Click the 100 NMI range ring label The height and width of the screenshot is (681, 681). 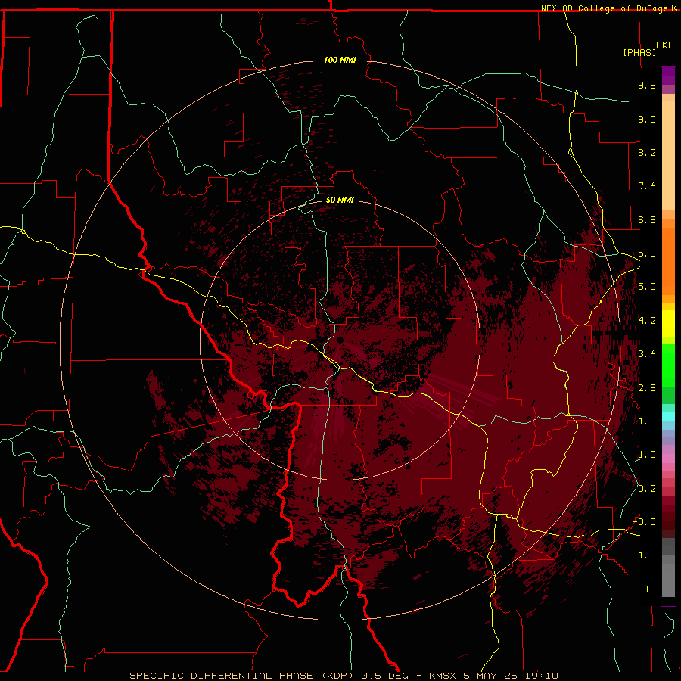tap(340, 60)
